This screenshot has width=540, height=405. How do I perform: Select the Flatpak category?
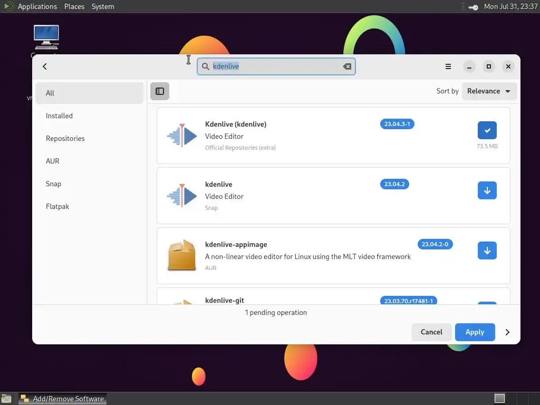point(89,207)
